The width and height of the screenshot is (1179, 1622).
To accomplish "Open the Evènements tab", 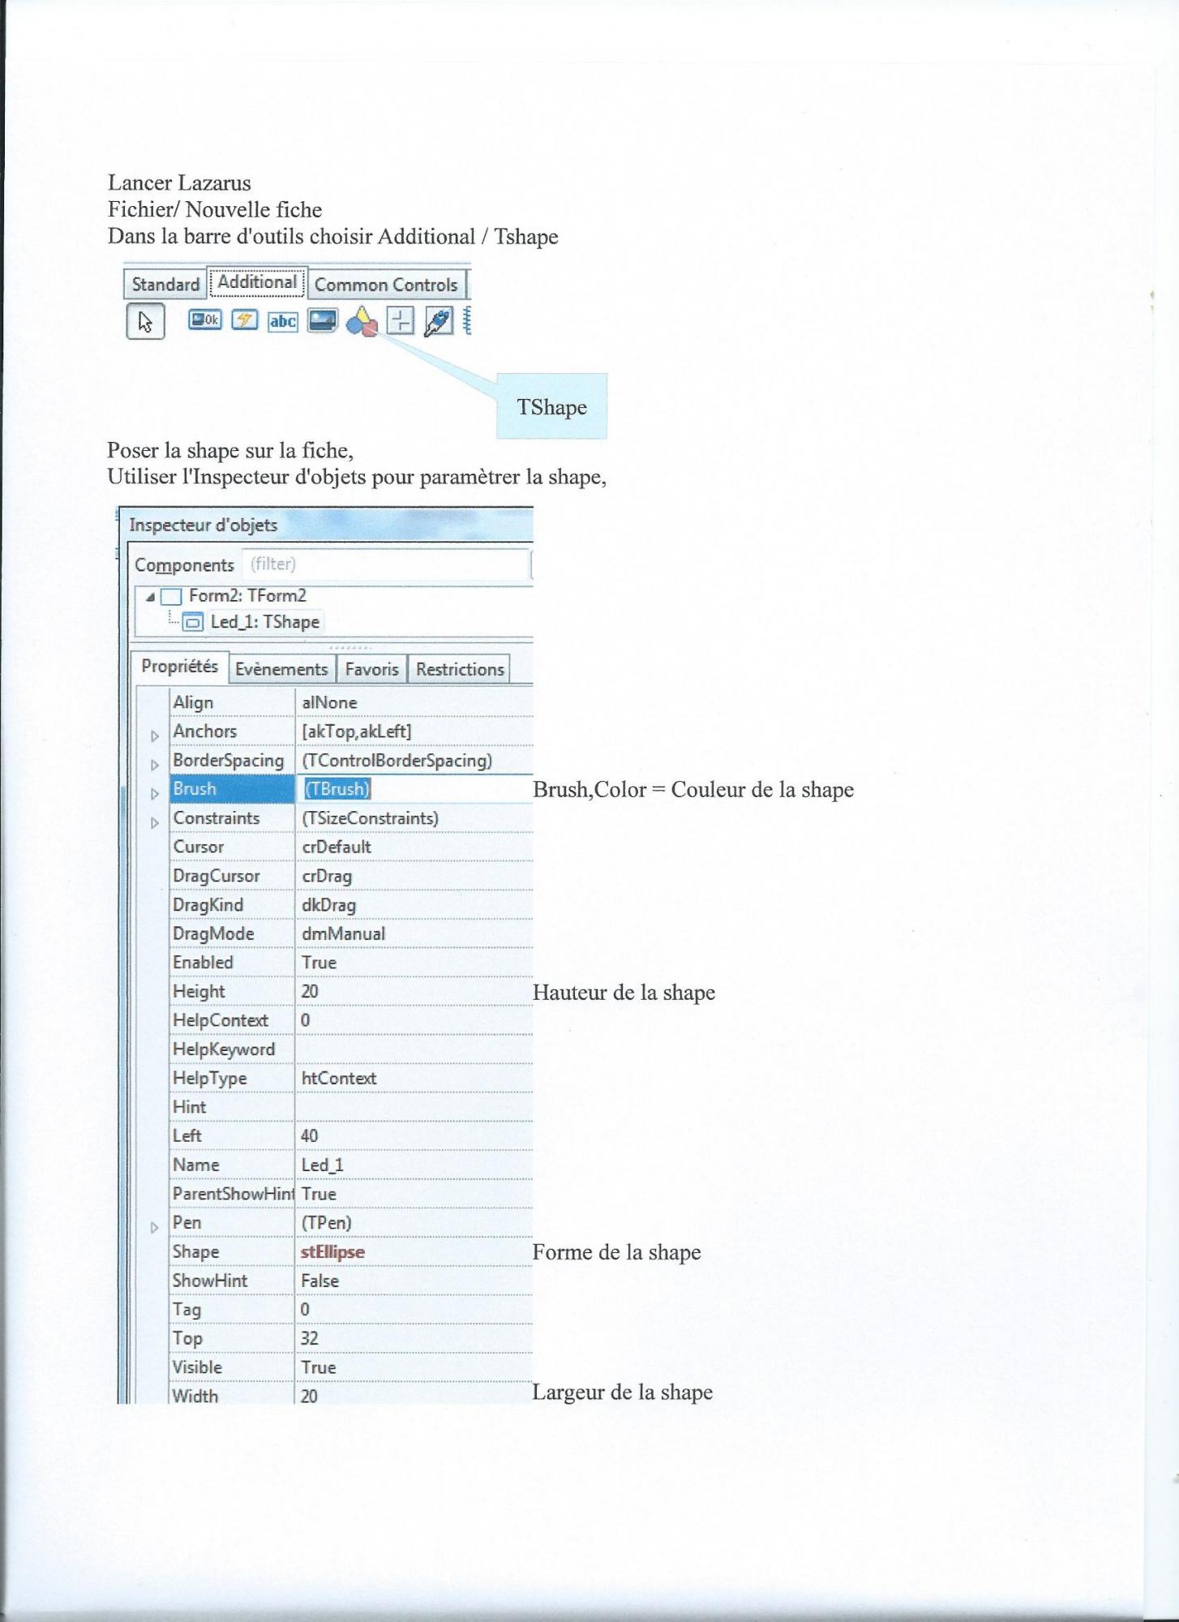I will 281,669.
